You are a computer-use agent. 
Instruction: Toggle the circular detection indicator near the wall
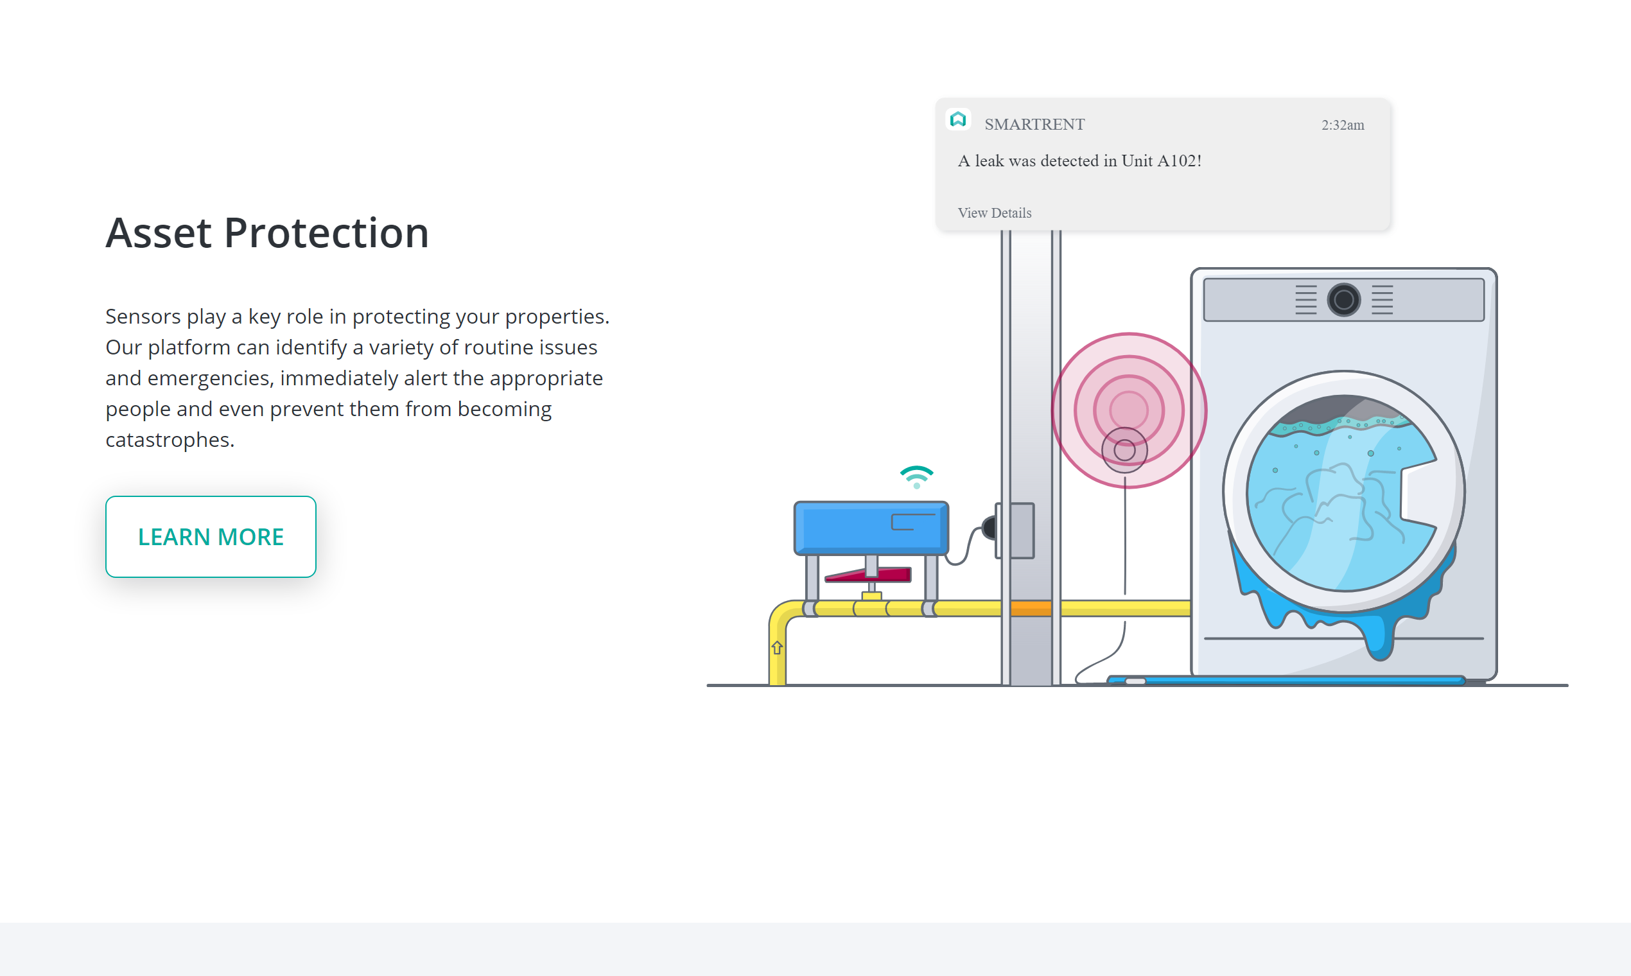point(1123,450)
